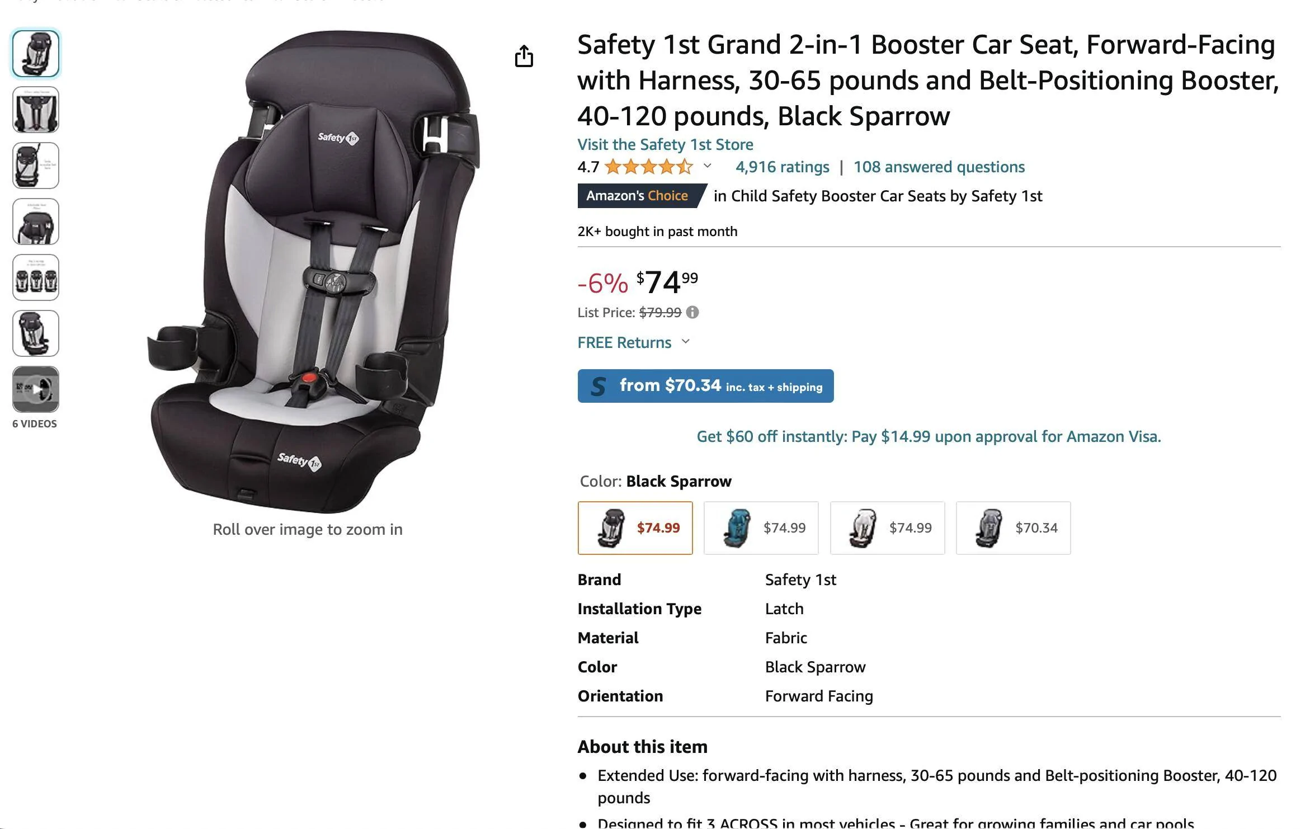The width and height of the screenshot is (1310, 829).
Task: Click the List Price info icon
Action: tap(692, 312)
